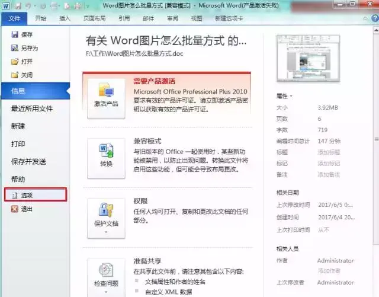Image resolution: width=379 pixels, height=297 pixels.
Task: Click the 相关人员 section heading
Action: [287, 248]
